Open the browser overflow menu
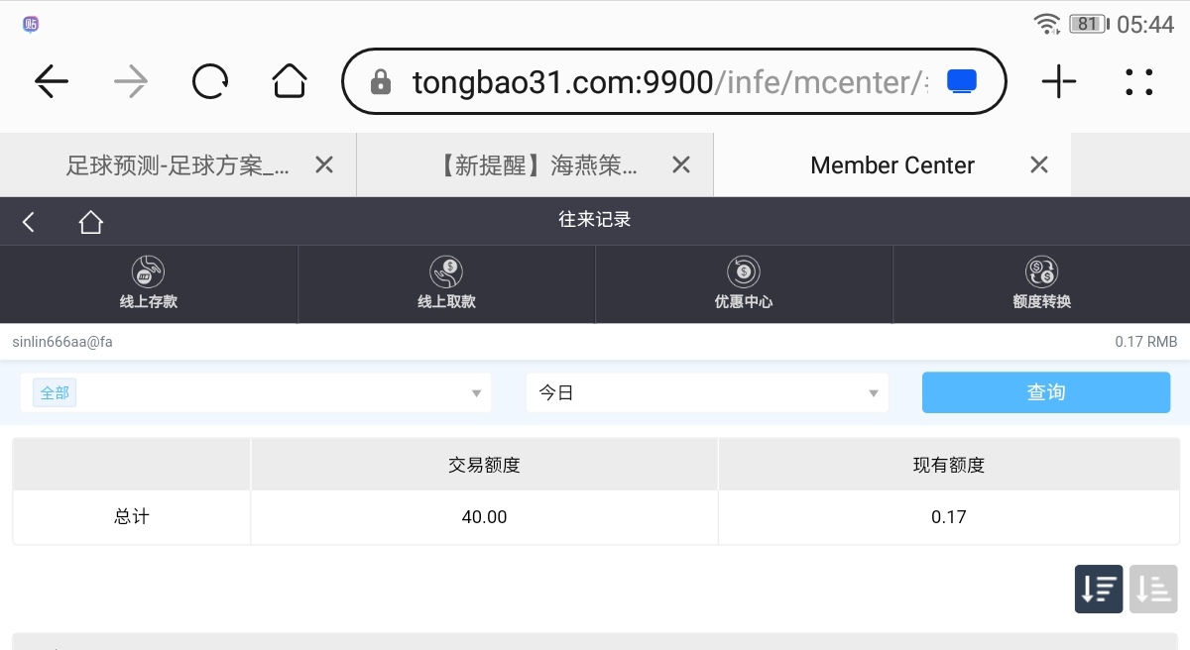The height and width of the screenshot is (650, 1190). [x=1139, y=81]
